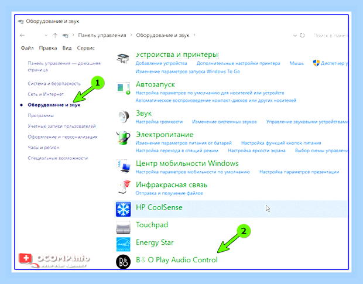Click Автоматическое воспроизведение компакт-дисков link
This screenshot has height=284, width=363.
coord(216,101)
